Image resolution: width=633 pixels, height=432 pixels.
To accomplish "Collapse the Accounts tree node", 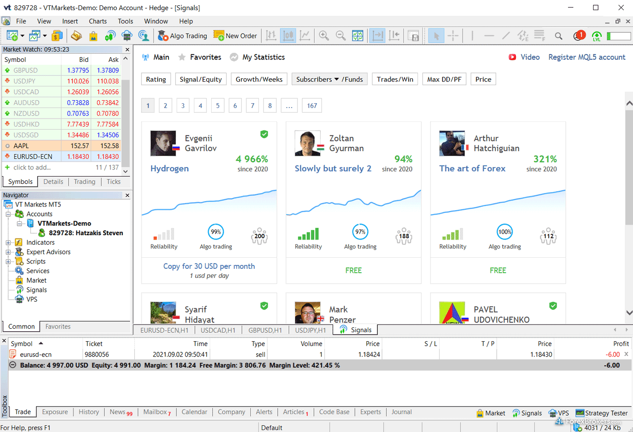I will tap(8, 214).
